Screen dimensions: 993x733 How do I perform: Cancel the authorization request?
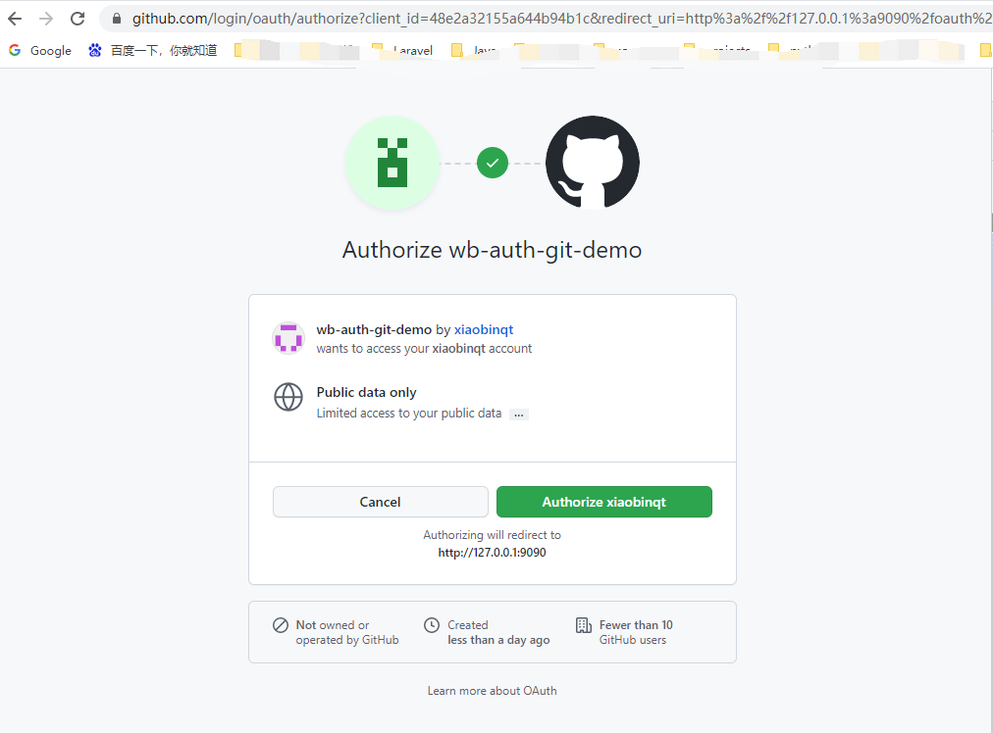pyautogui.click(x=381, y=502)
